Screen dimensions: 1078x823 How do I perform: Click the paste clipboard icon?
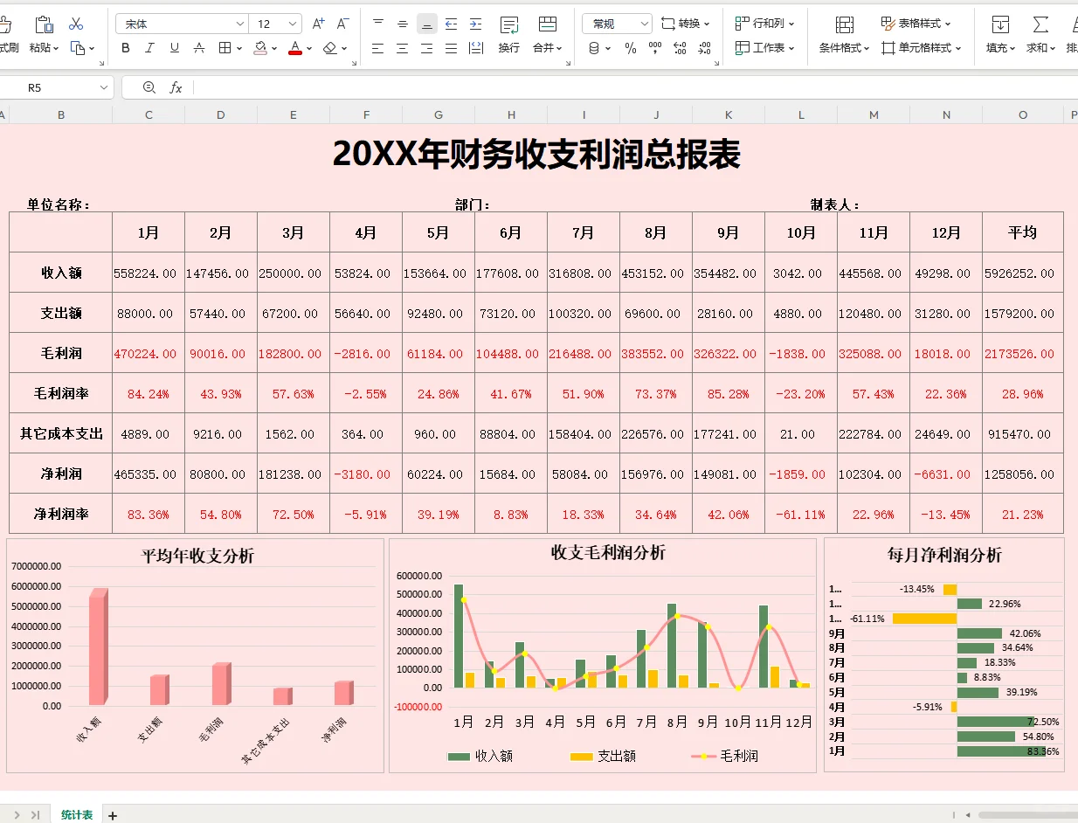(44, 24)
